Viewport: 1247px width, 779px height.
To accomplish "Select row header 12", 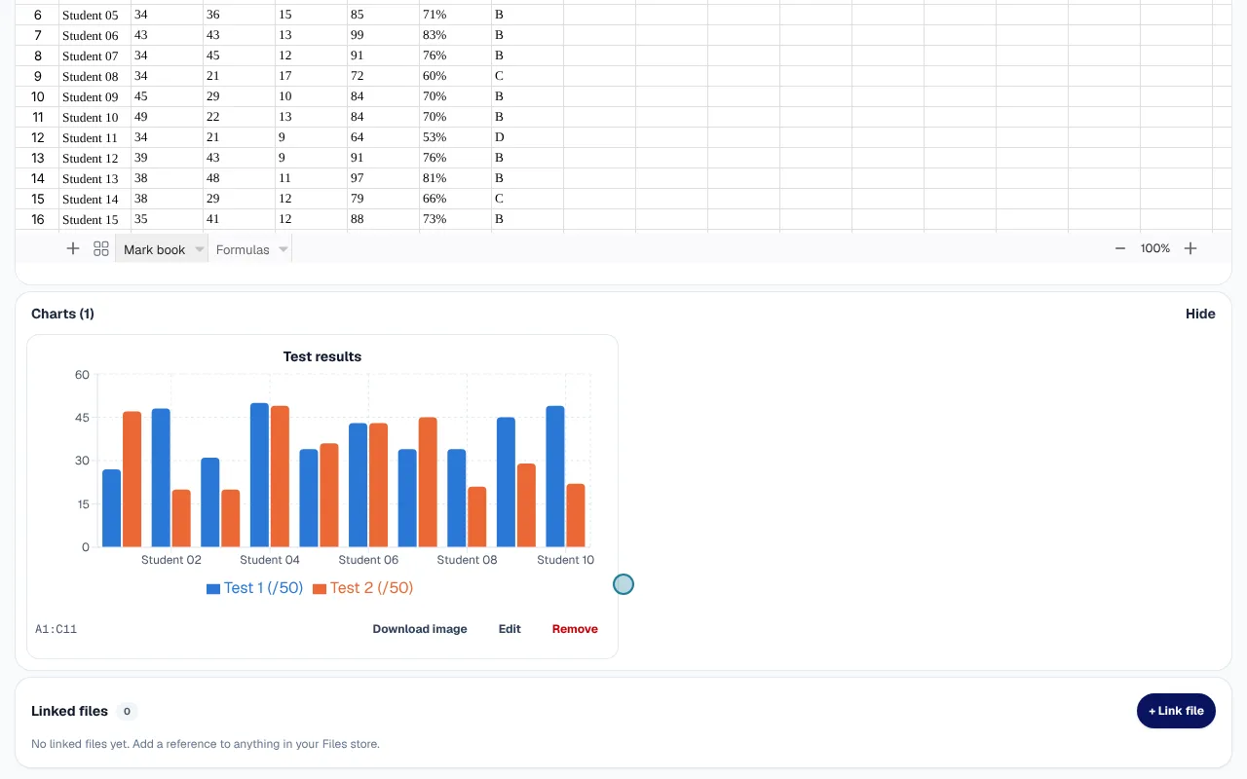I will (x=37, y=137).
